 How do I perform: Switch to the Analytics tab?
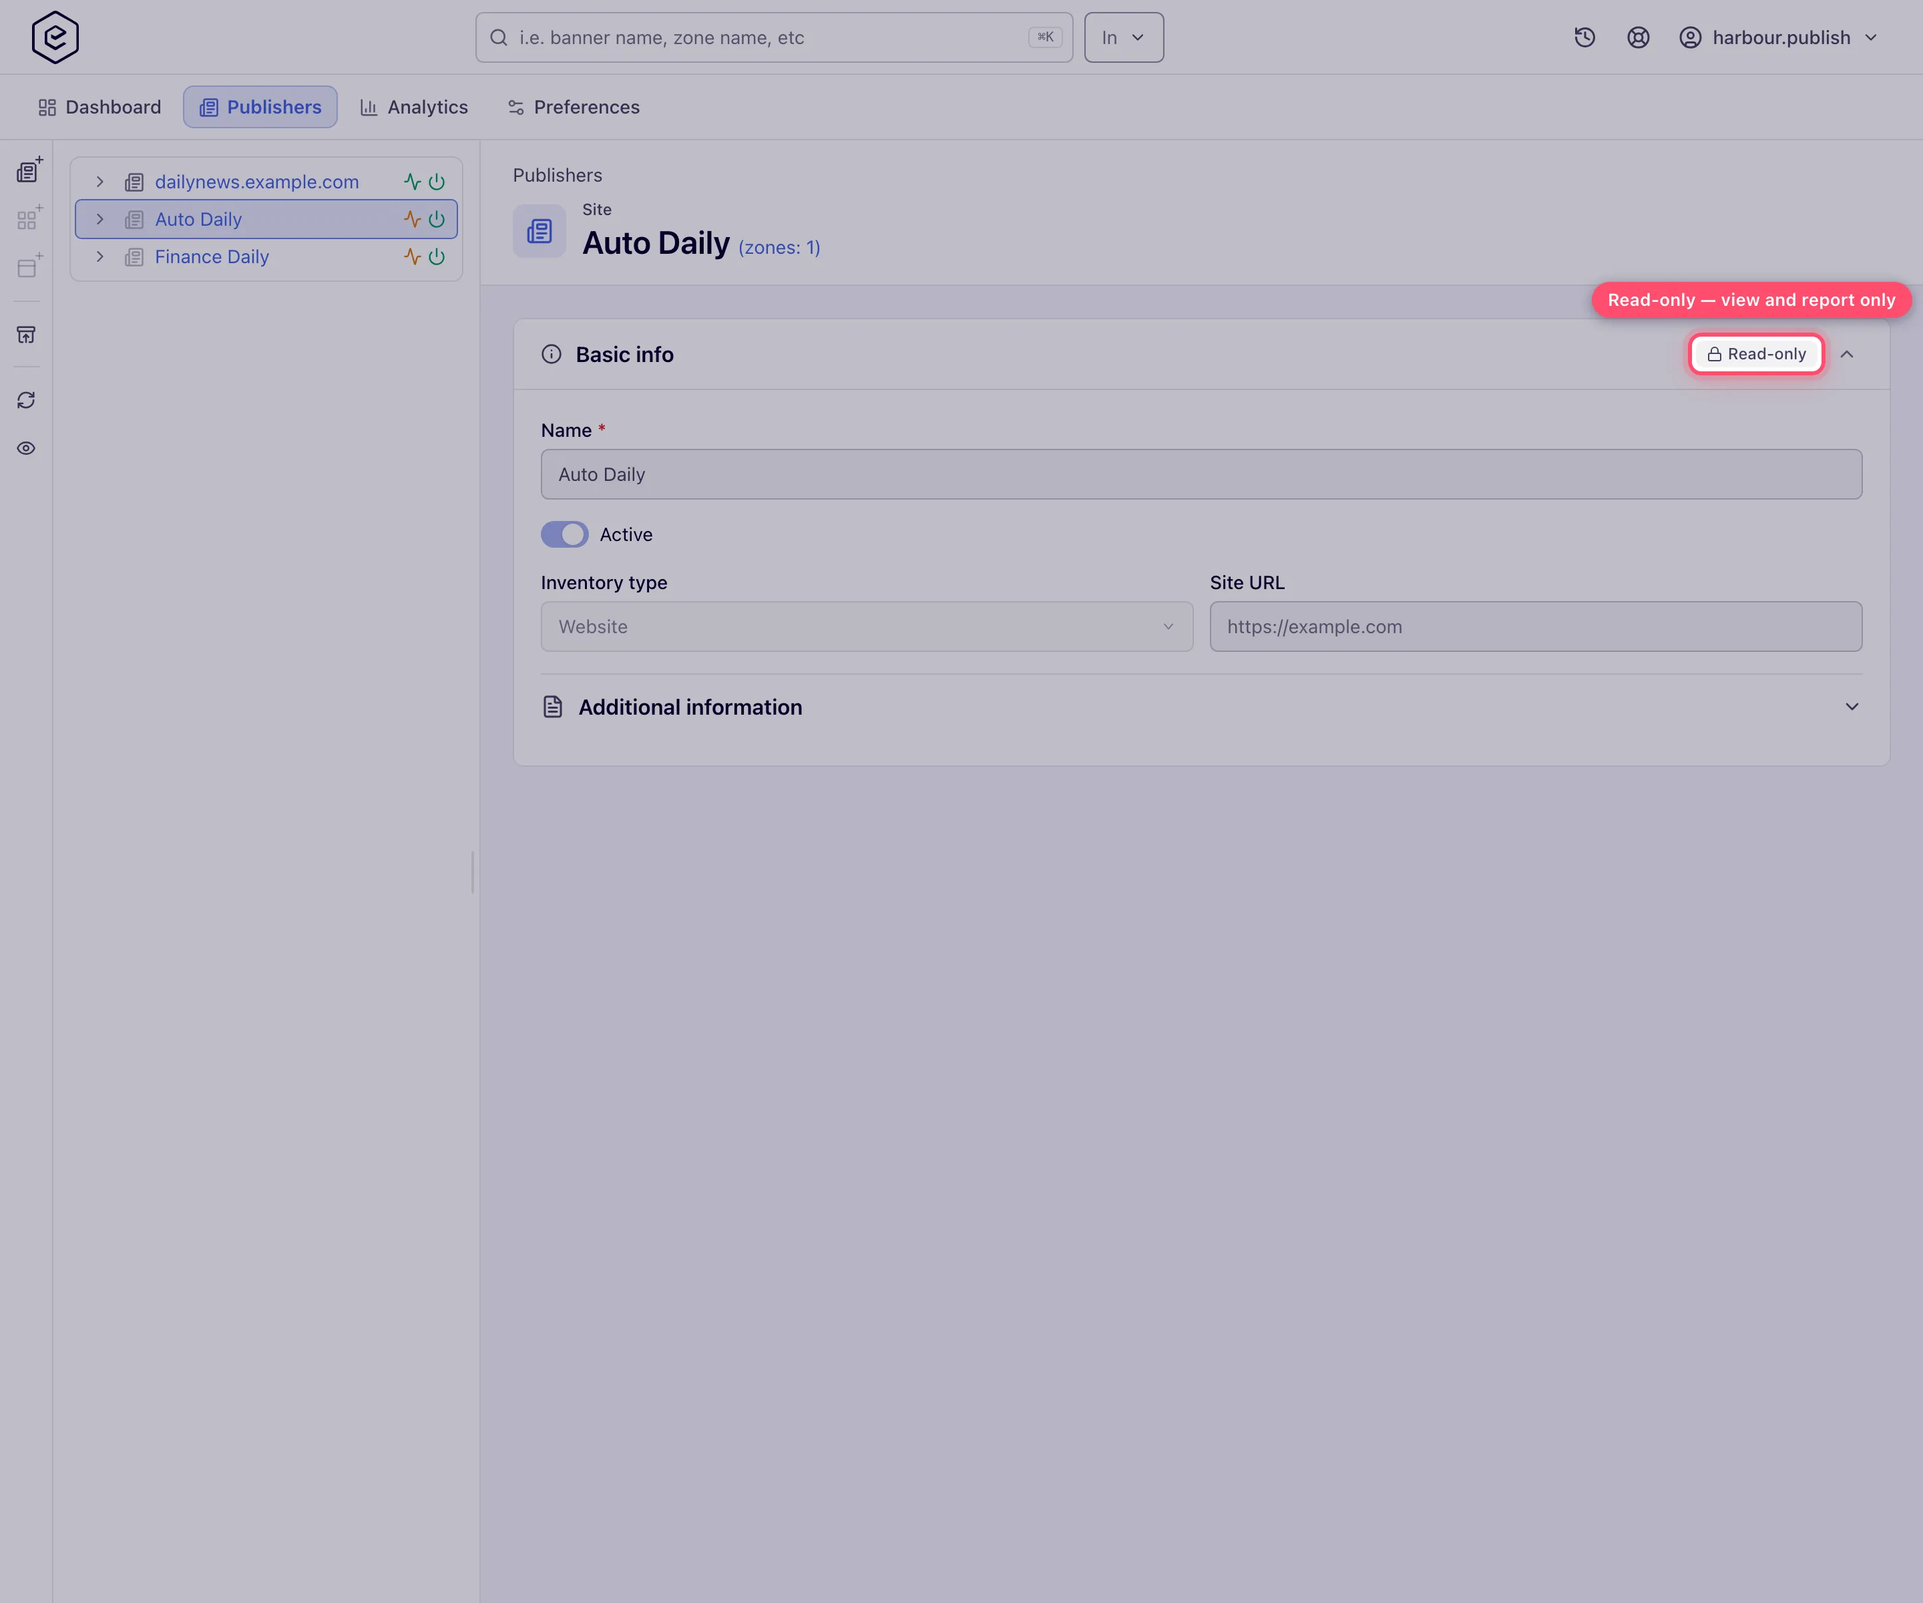(414, 107)
